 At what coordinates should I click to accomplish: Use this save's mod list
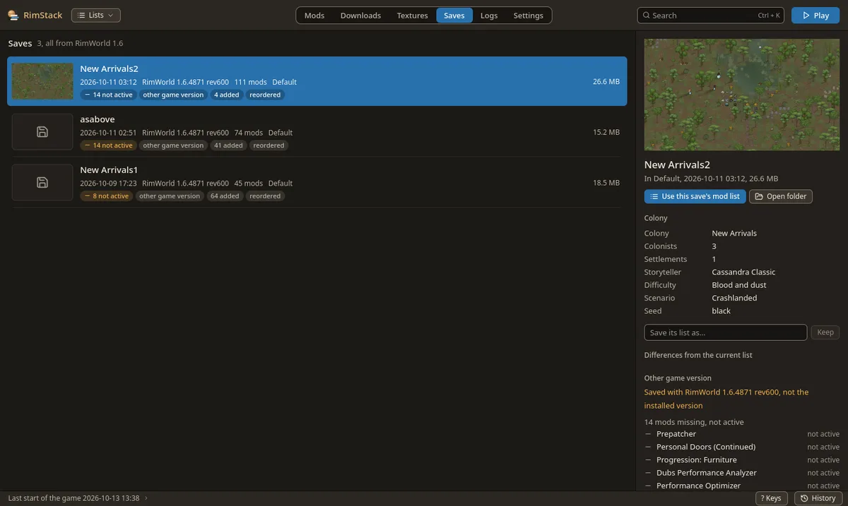point(695,196)
